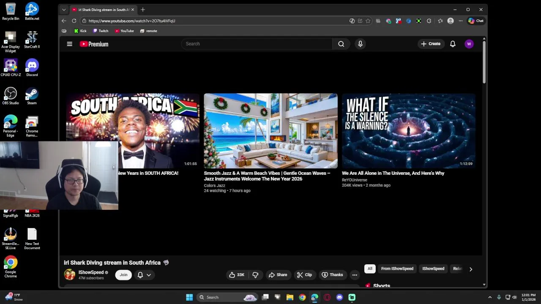Join the IShowSpeed channel membership

click(x=123, y=275)
